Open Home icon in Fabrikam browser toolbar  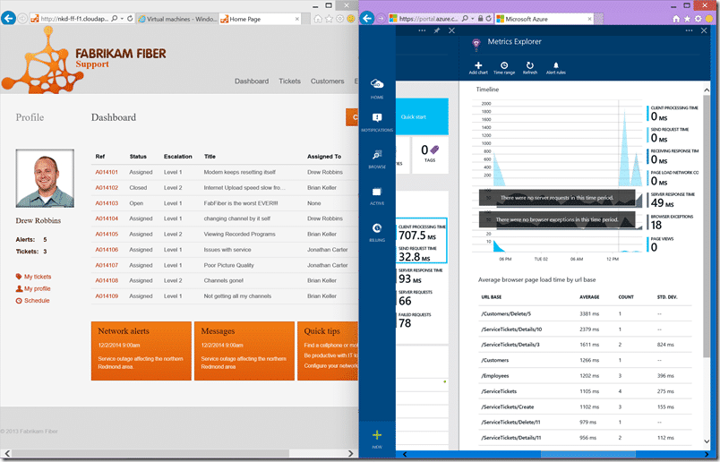[318, 19]
